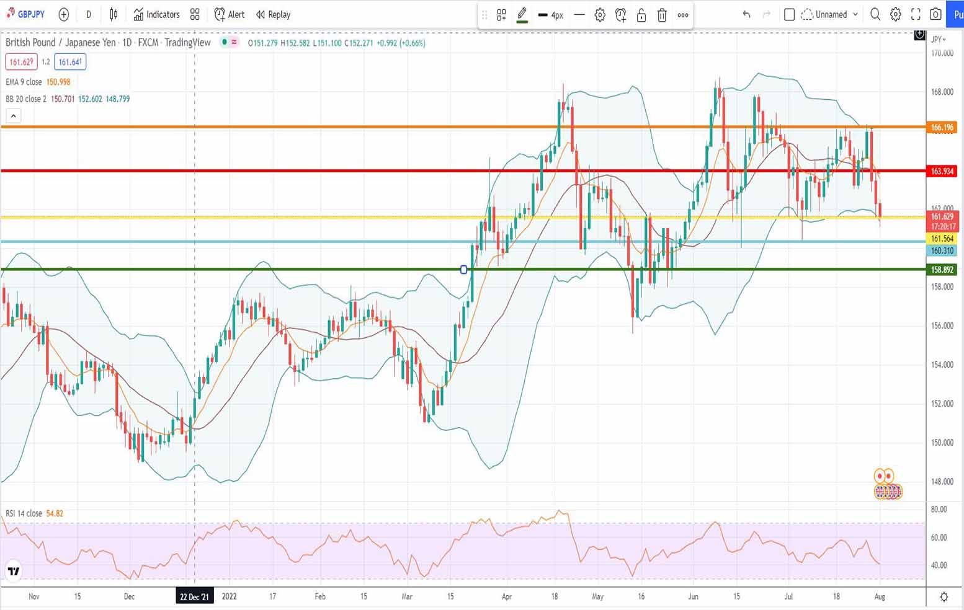Expand the Unnamed layout dropdown

click(855, 14)
